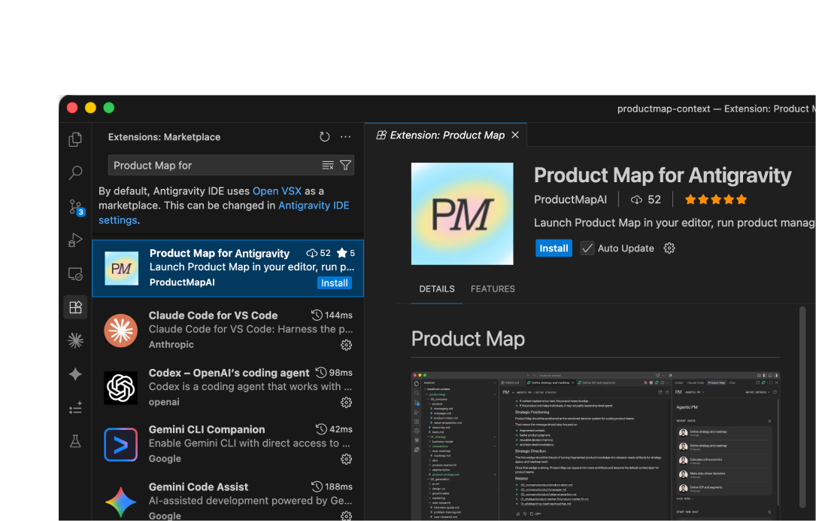Screen dimensions: 816x521
Task: Open the Search view in activity bar
Action: point(75,172)
